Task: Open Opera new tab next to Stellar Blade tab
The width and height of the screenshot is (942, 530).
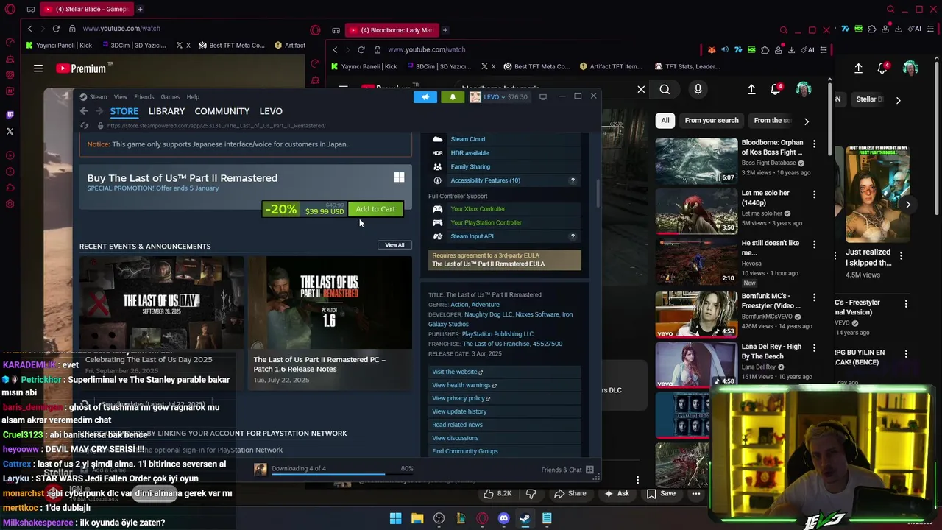Action: [140, 9]
